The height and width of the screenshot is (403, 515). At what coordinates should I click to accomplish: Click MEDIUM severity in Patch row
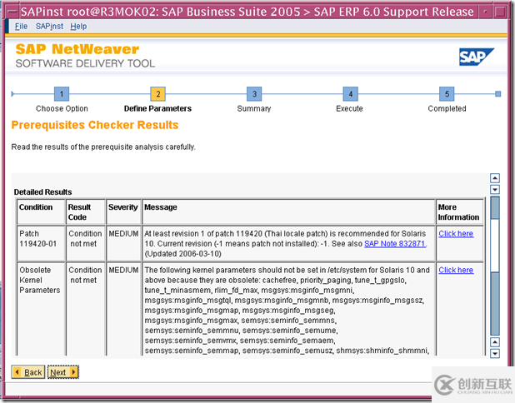(123, 234)
